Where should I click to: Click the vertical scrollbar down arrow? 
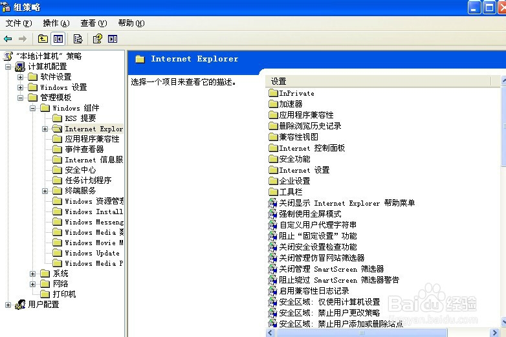(503, 321)
